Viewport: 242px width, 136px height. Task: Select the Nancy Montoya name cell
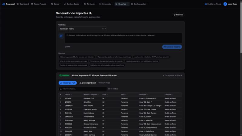click(89, 120)
